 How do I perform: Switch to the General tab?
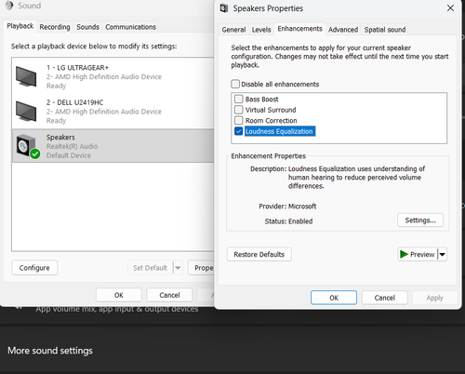coord(233,30)
